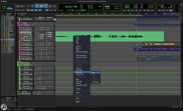Screen dimensions: 183x111
Task: Toggle Loop playback in the transport
Action: pyautogui.click(x=148, y=11)
